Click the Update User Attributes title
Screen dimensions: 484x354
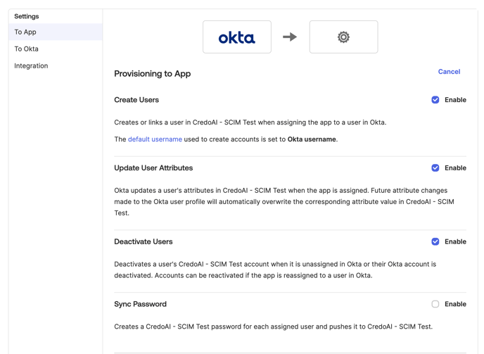pos(153,167)
